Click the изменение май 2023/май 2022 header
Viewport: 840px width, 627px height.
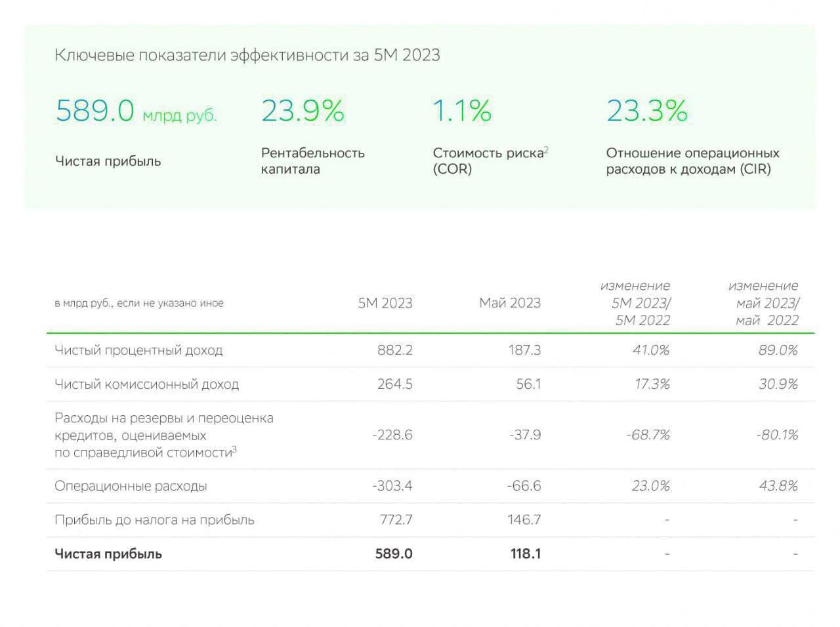click(763, 303)
